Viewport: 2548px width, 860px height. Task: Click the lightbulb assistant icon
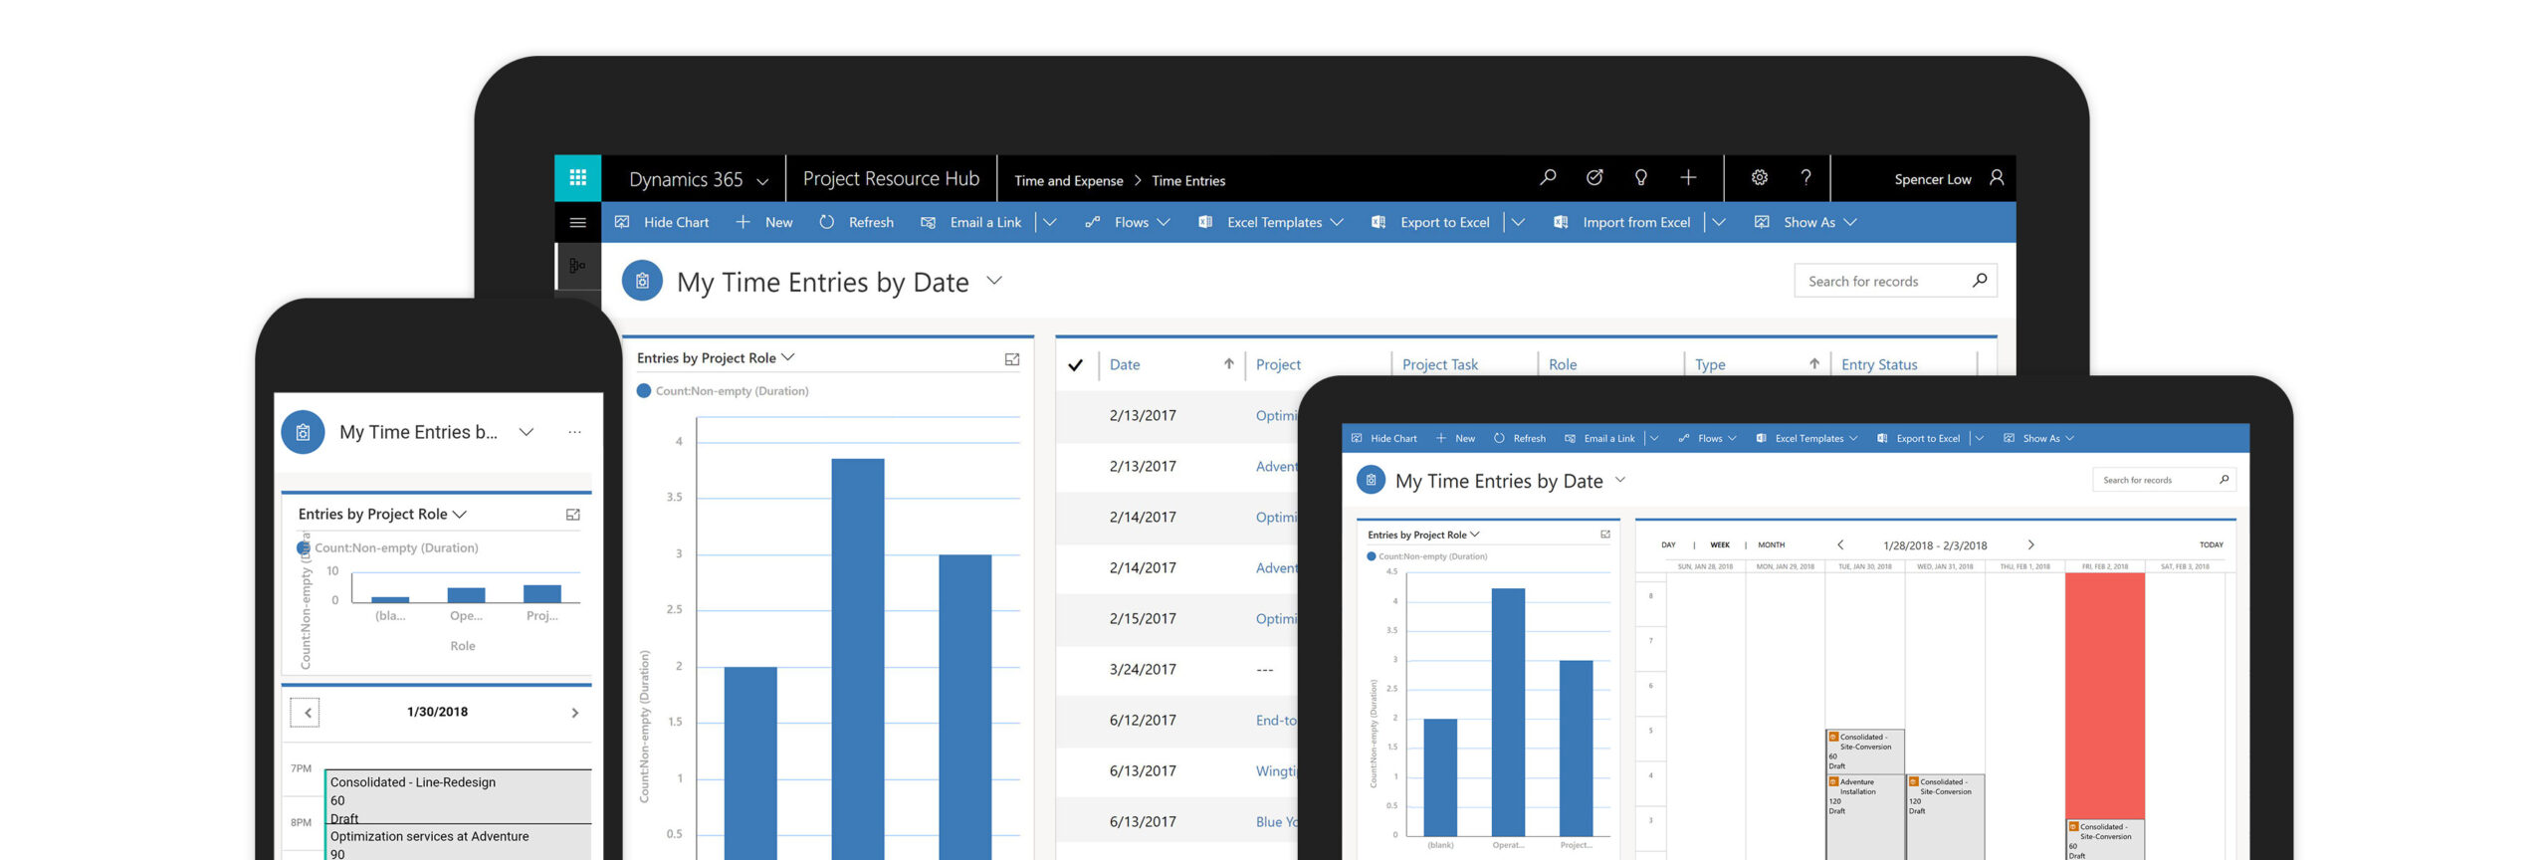tap(1641, 178)
